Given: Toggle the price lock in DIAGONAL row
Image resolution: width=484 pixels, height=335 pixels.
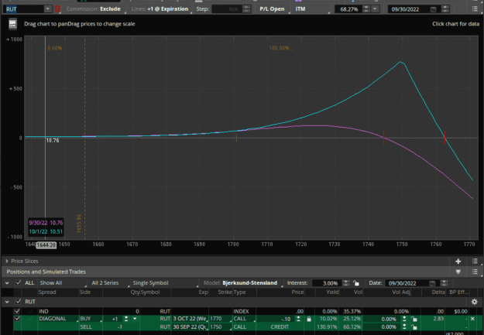Looking at the screenshot, I should [x=309, y=319].
